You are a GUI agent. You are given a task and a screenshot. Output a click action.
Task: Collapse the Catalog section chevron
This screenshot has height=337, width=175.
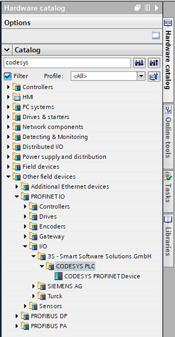coord(7,50)
